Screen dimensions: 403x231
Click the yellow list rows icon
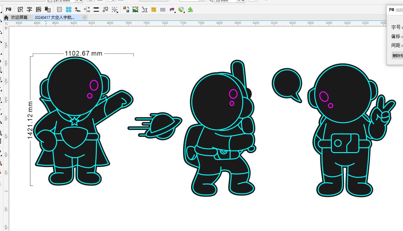pos(154,10)
